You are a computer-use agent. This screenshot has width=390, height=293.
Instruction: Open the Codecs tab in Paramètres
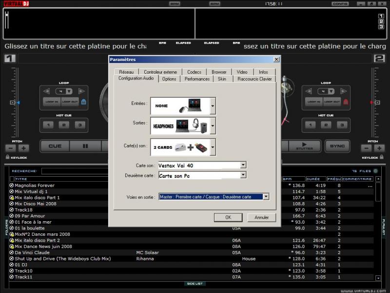point(194,71)
